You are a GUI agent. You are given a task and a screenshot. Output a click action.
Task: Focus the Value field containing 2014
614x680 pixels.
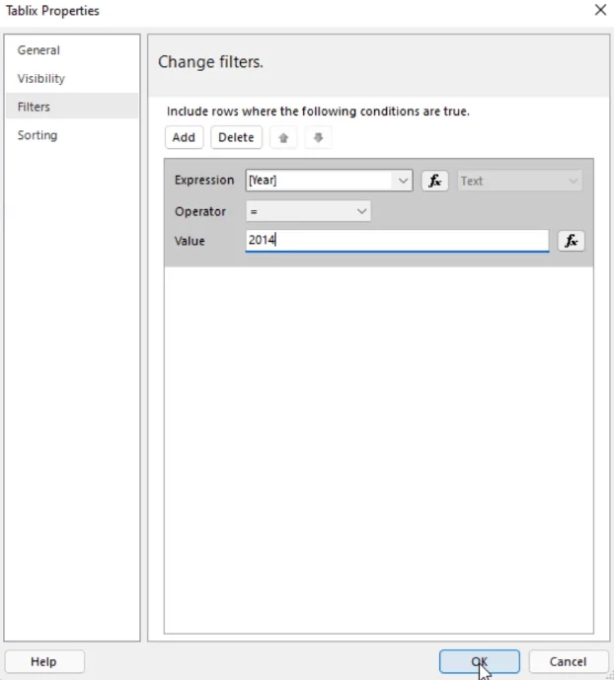397,241
